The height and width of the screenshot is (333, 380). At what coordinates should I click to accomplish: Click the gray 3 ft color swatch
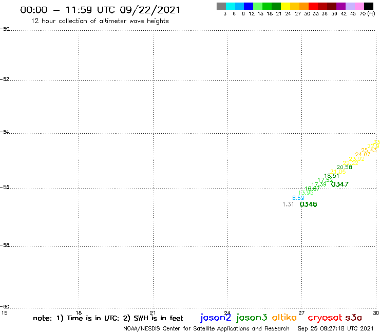click(221, 6)
